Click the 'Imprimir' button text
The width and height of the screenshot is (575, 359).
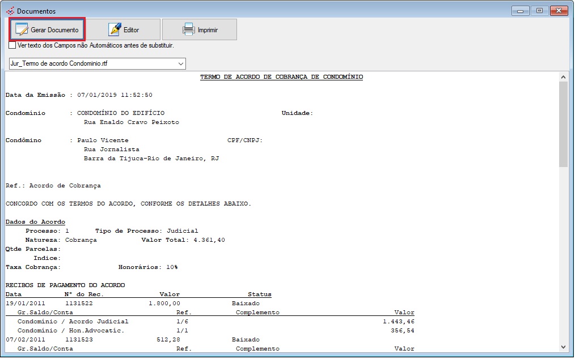[208, 30]
